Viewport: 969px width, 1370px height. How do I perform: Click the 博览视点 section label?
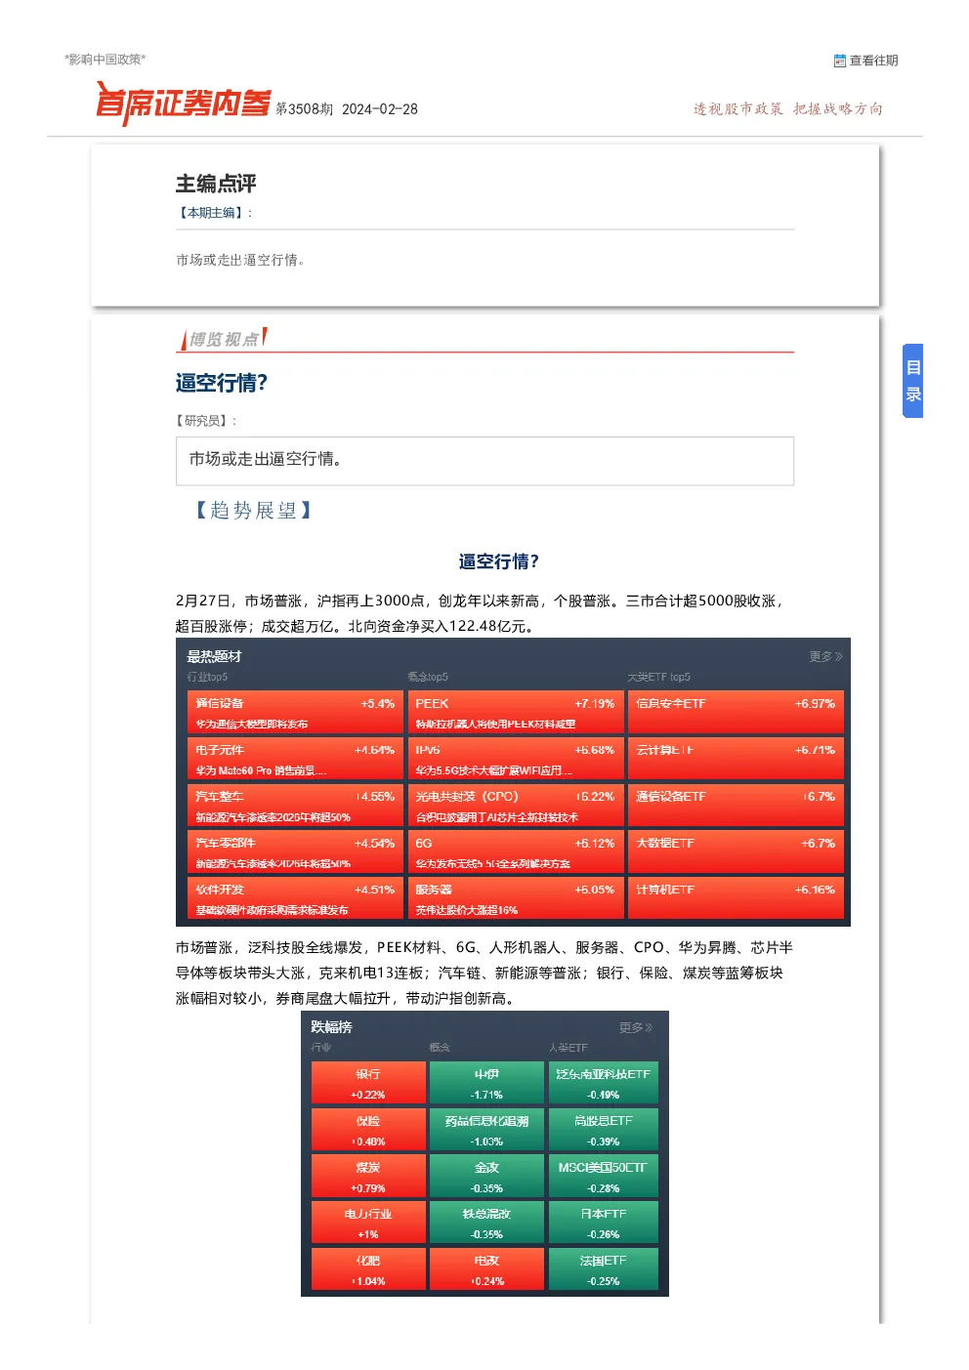224,339
